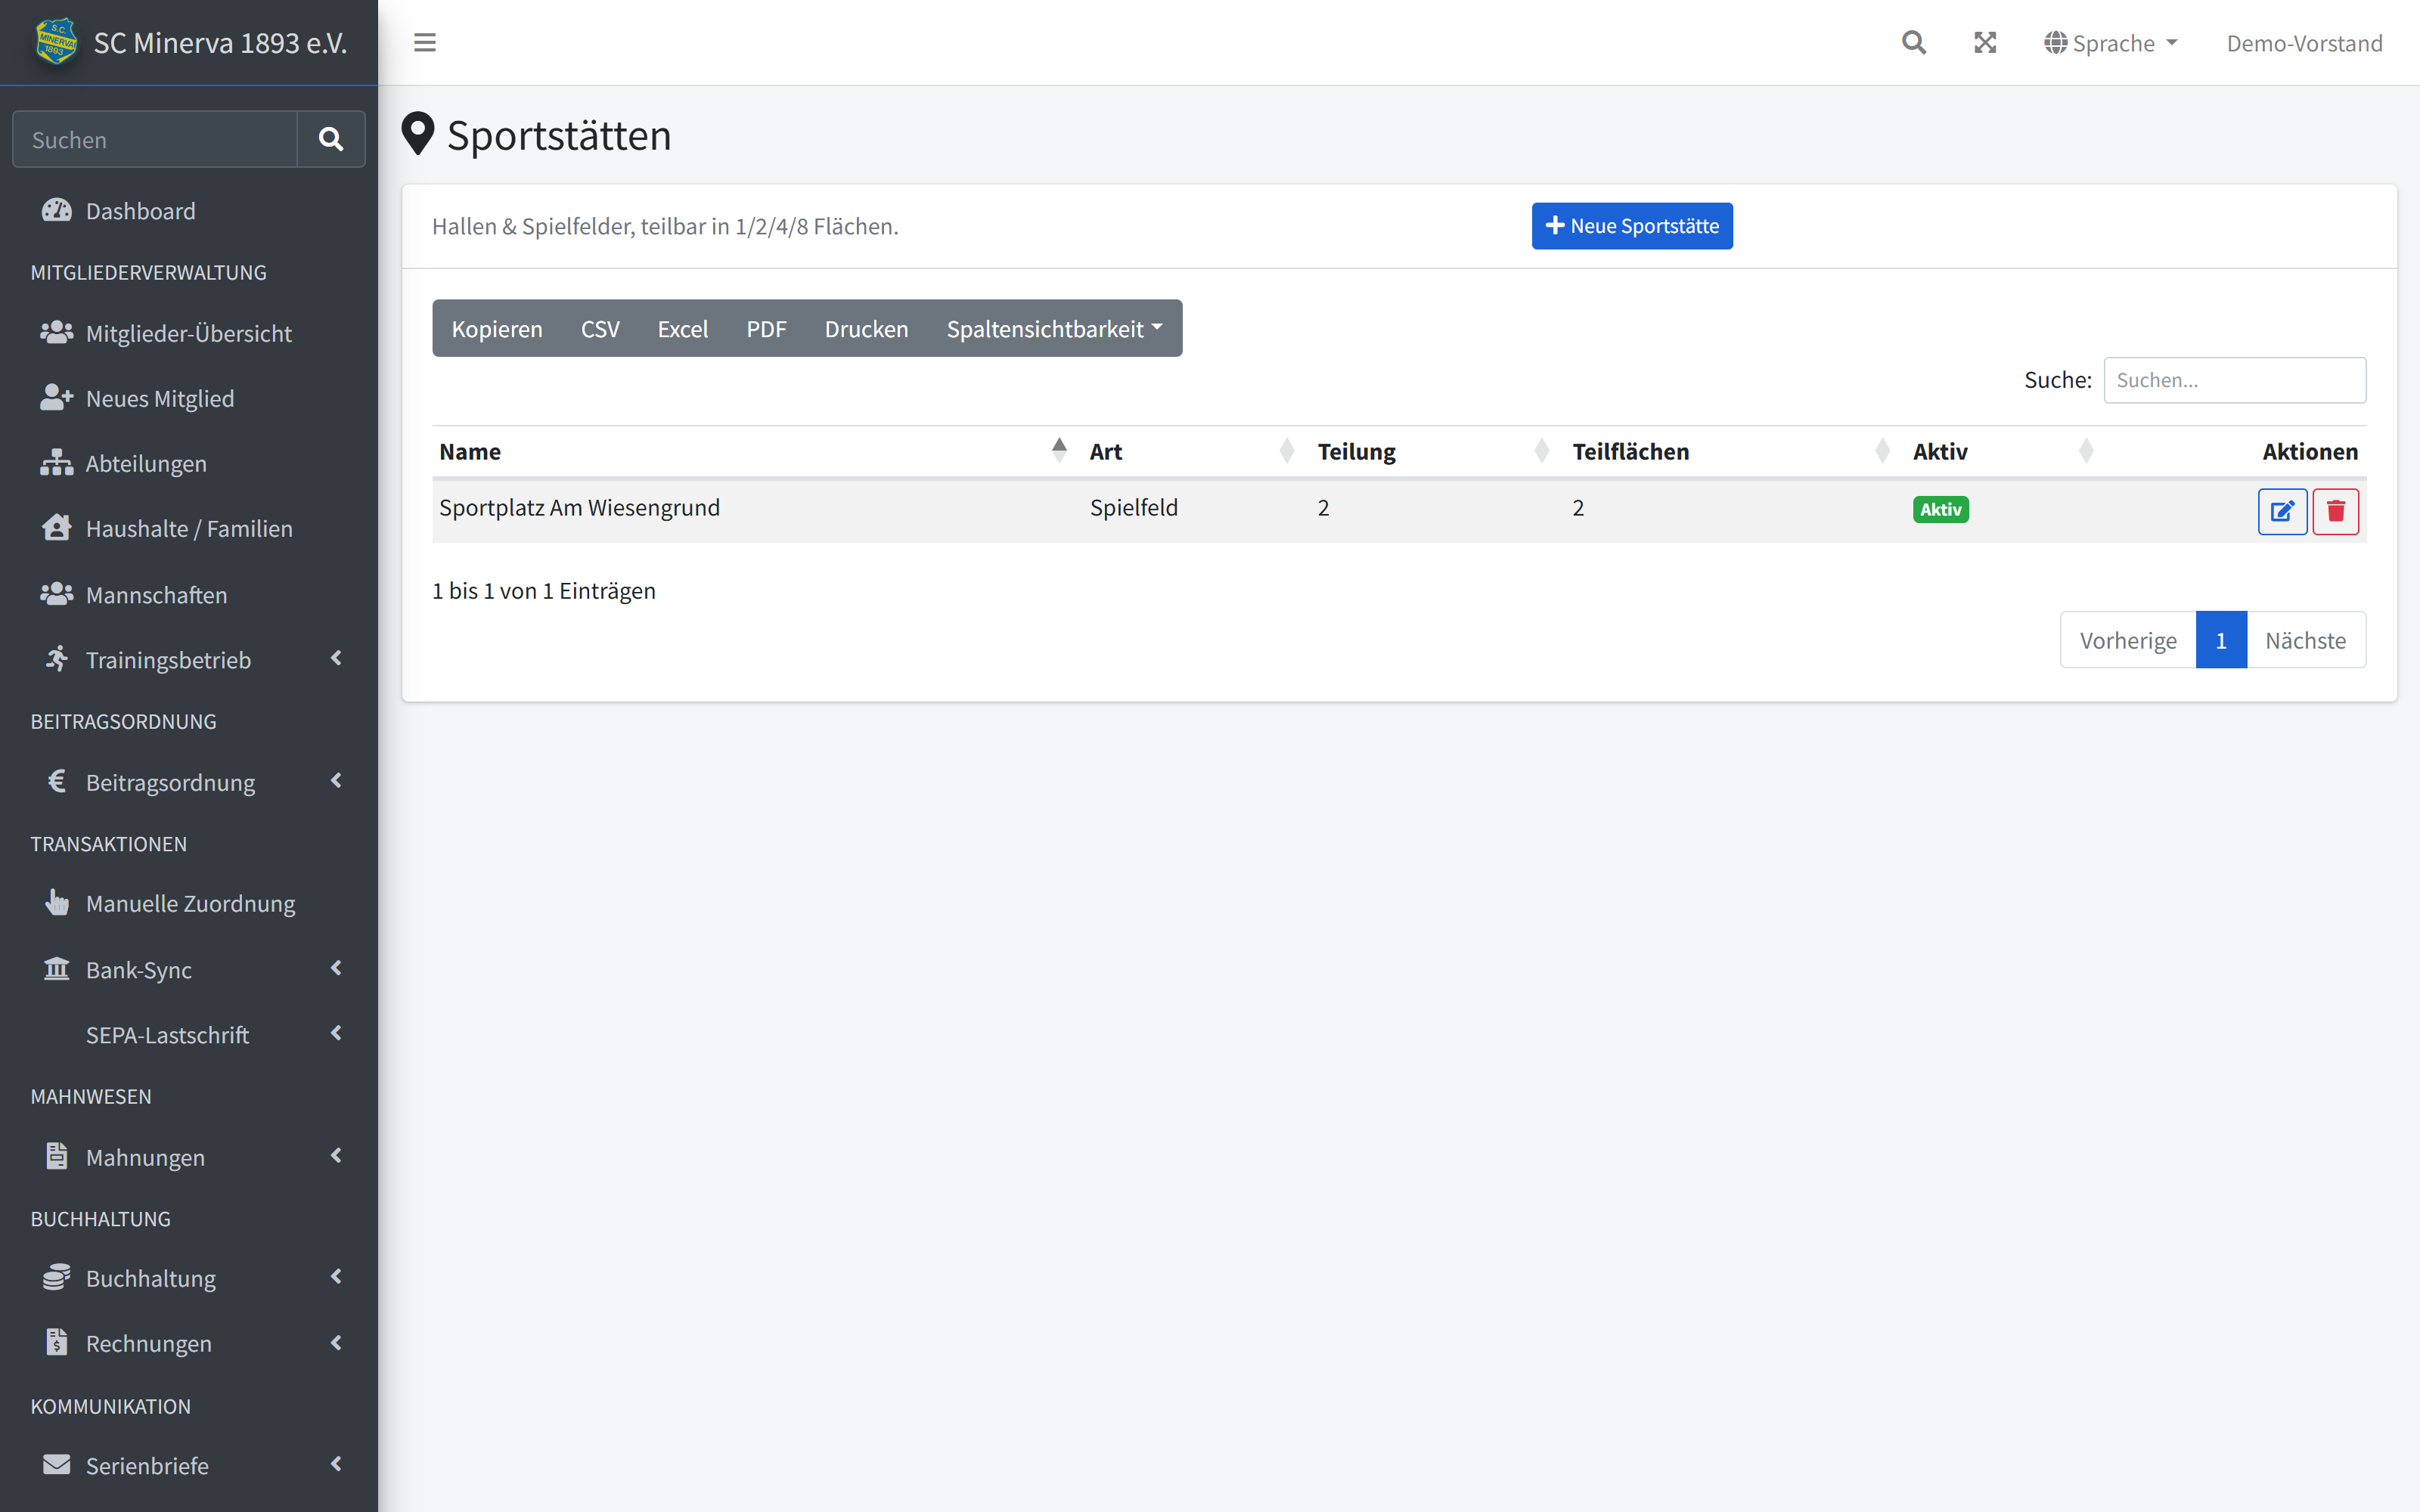This screenshot has height=1512, width=2420.
Task: Click the Abteilungen sitemap icon
Action: click(x=57, y=462)
